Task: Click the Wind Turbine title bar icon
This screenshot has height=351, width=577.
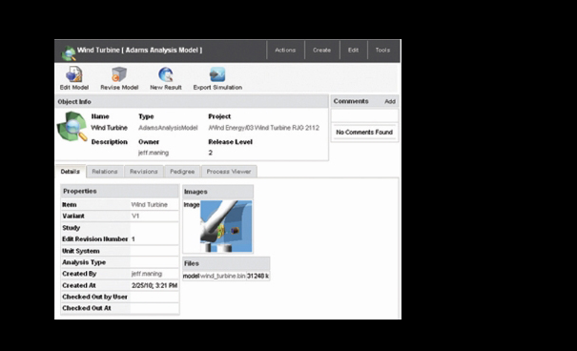Action: pos(69,53)
